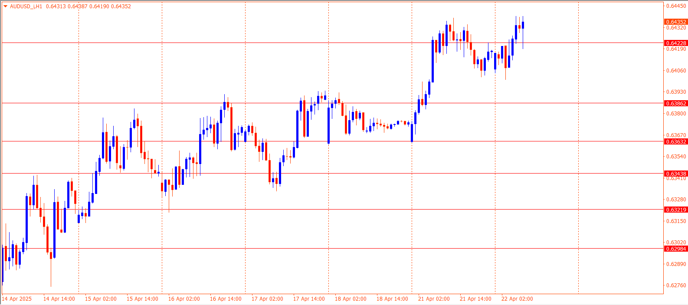
Task: Select the horizontal level label 0.63862
Action: tap(676, 103)
